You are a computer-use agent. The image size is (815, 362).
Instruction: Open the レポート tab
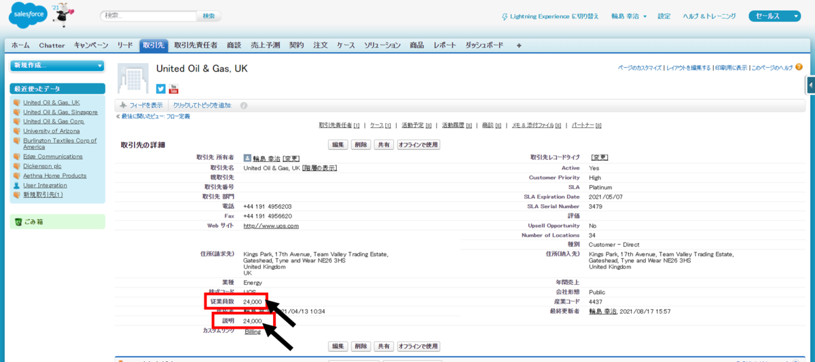(x=444, y=45)
